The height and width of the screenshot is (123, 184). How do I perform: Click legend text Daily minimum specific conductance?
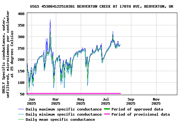[64, 114]
